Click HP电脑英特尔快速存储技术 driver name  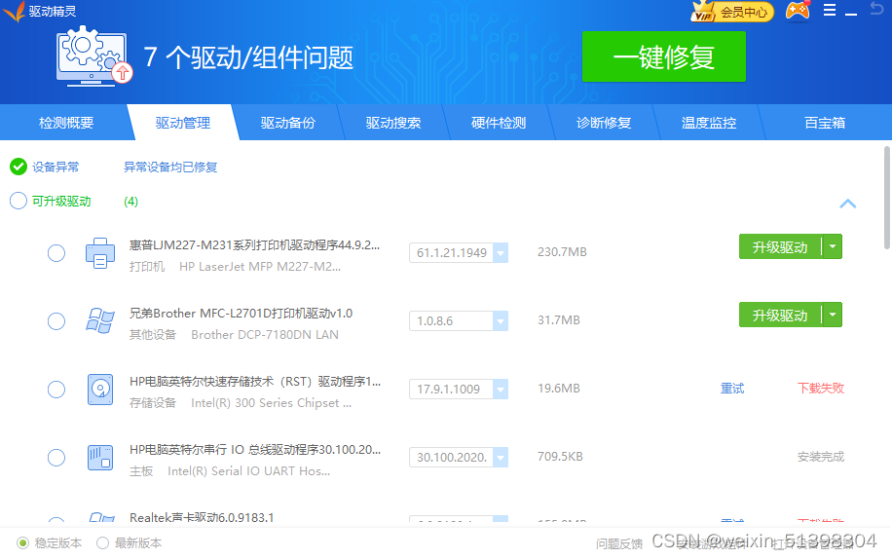coord(255,382)
